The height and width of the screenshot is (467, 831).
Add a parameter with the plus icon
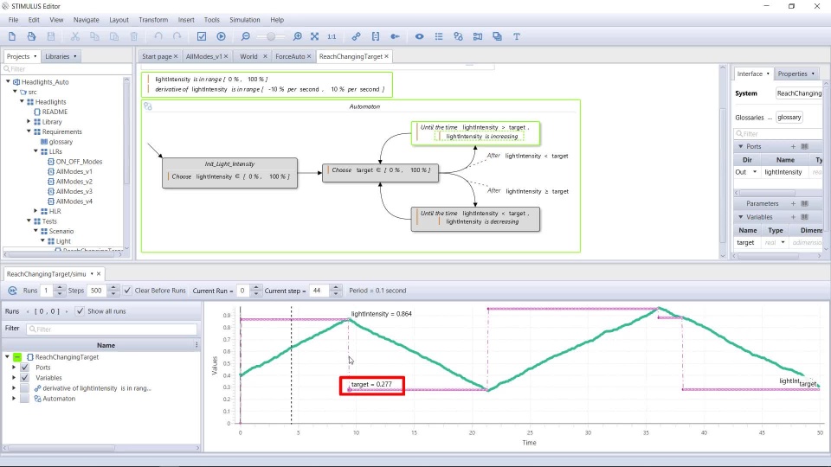794,203
